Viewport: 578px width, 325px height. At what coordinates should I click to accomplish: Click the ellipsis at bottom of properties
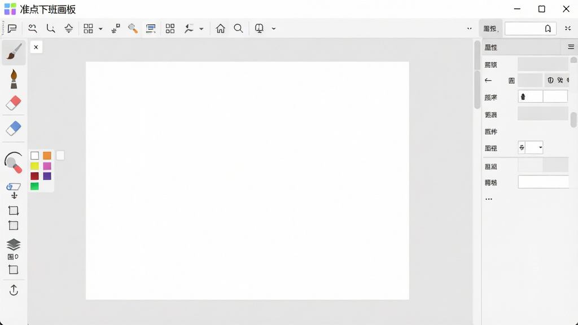[489, 199]
